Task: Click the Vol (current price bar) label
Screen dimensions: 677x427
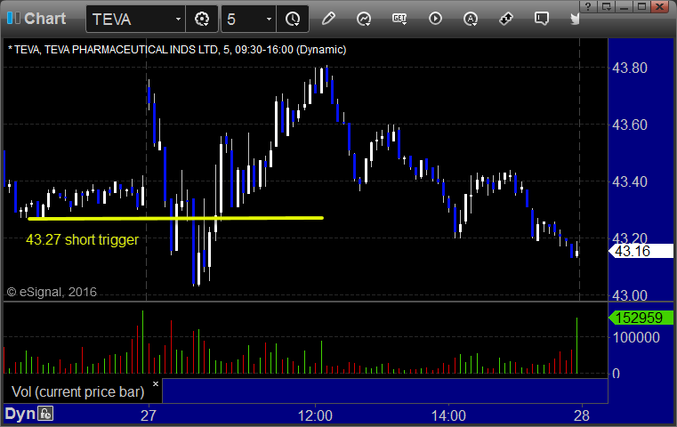Action: tap(77, 391)
